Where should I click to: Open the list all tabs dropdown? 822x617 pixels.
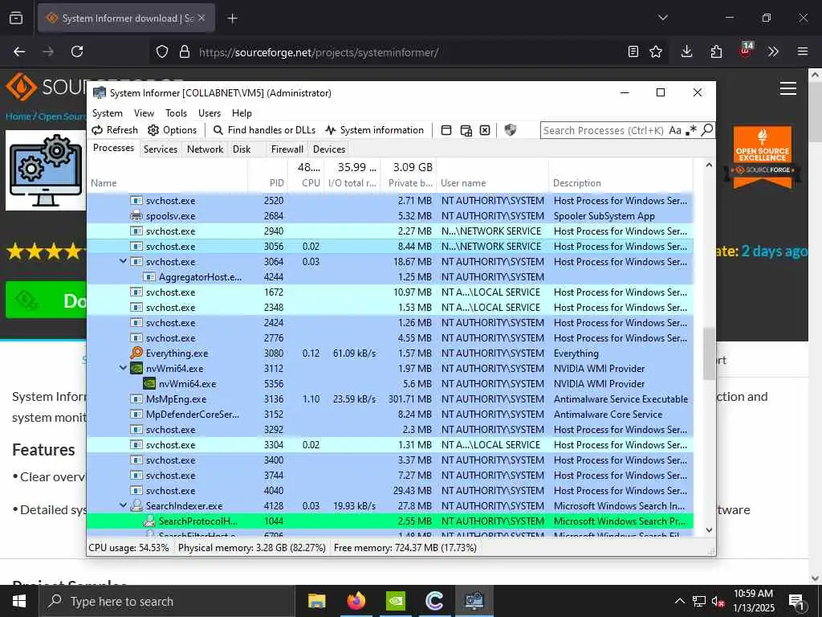click(x=662, y=18)
